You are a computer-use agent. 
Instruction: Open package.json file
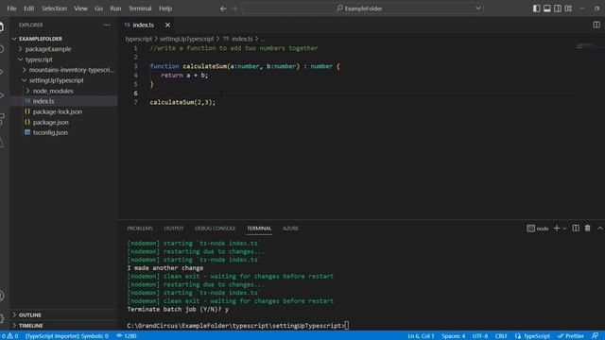tap(50, 122)
